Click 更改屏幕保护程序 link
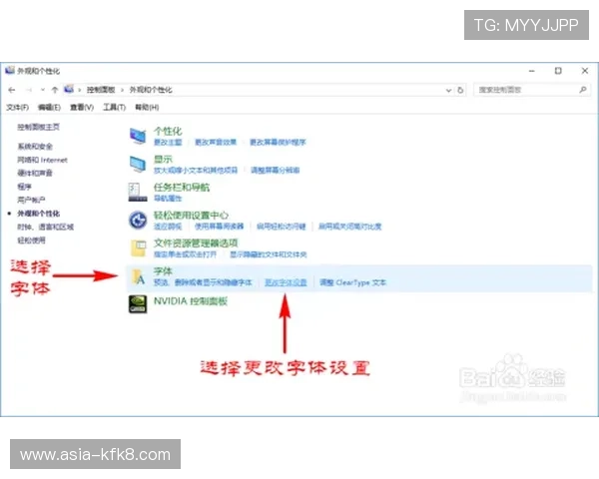Viewport: 599px width, 479px height. 279,142
